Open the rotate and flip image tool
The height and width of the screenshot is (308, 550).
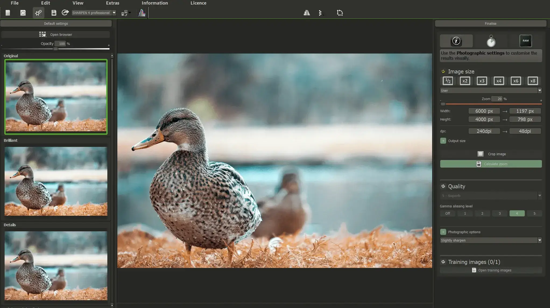340,13
